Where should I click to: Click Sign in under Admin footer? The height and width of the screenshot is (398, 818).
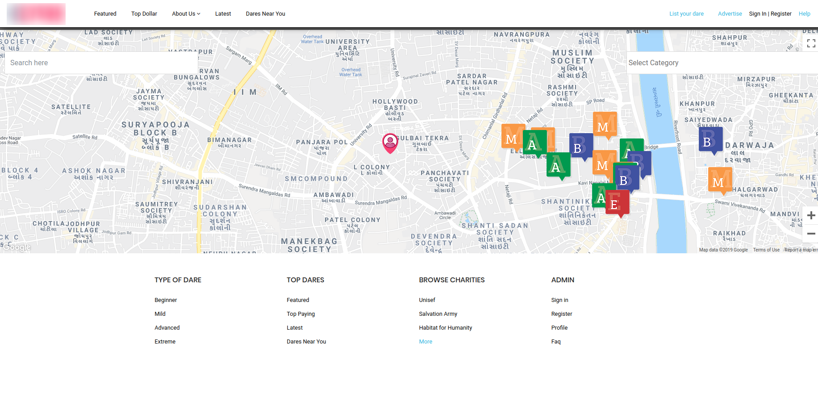[x=559, y=300]
